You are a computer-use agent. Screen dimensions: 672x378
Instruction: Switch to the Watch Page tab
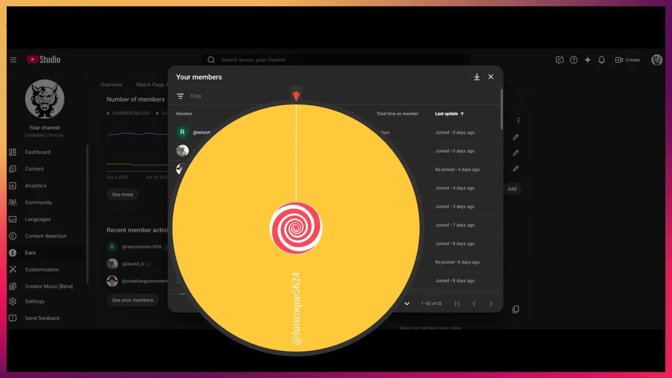click(x=152, y=85)
